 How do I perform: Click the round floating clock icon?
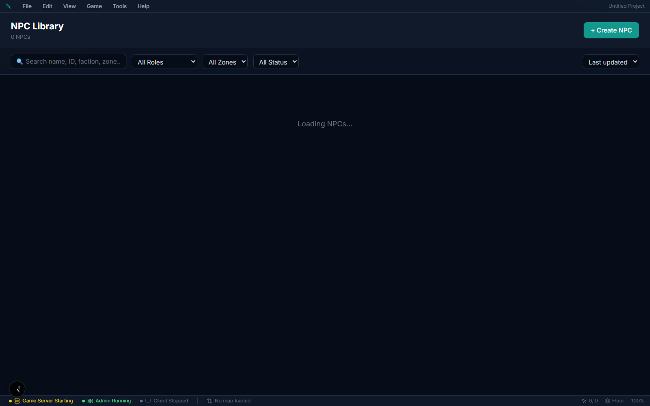(17, 388)
